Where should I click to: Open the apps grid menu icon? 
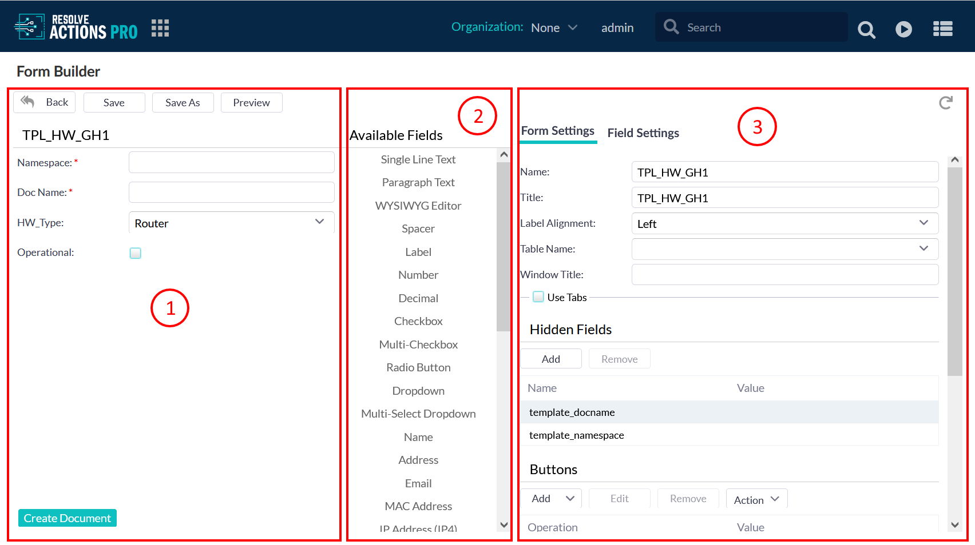tap(160, 28)
